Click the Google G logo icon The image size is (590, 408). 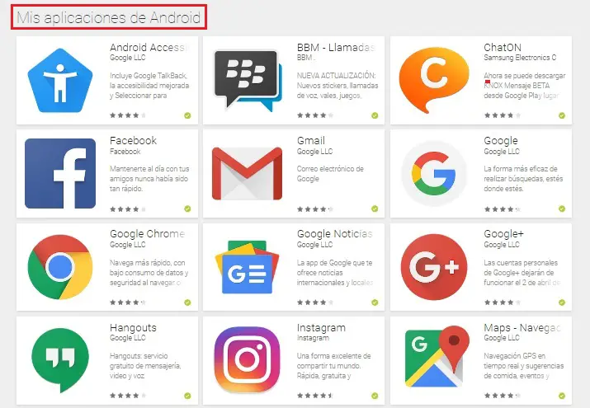pos(434,174)
